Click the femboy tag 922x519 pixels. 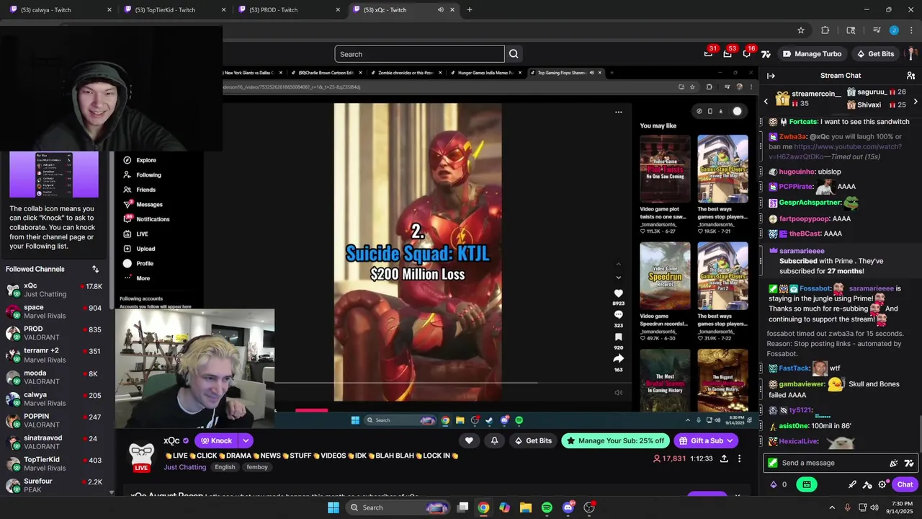(257, 467)
